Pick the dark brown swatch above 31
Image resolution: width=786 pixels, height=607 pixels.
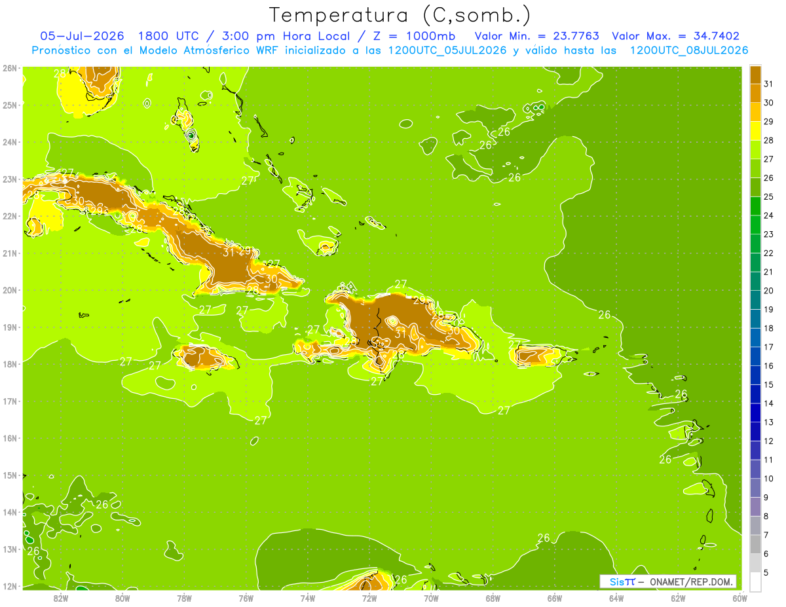click(x=755, y=74)
